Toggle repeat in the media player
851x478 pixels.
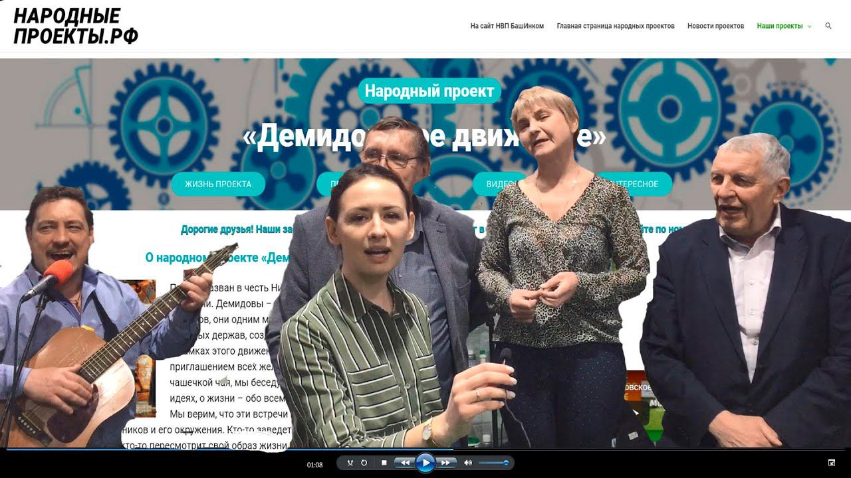364,463
